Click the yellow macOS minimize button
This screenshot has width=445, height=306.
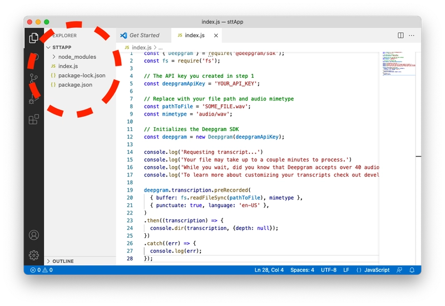pos(38,22)
